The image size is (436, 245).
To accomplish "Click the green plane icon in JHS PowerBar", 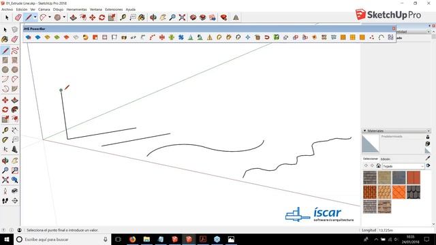I will coord(57,37).
